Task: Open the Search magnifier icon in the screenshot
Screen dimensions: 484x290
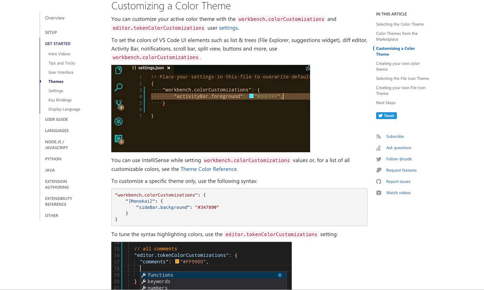Action: [x=119, y=87]
